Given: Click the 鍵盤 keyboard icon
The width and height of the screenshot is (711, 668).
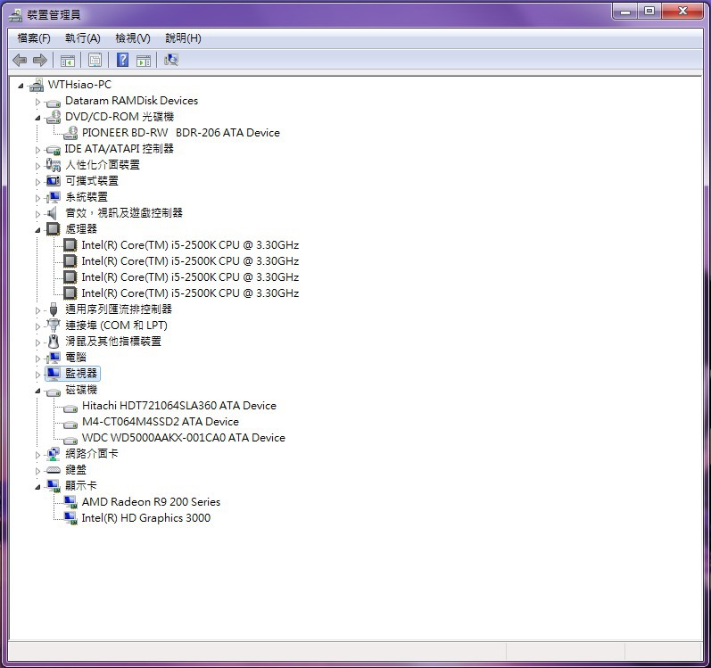Looking at the screenshot, I should pos(53,470).
